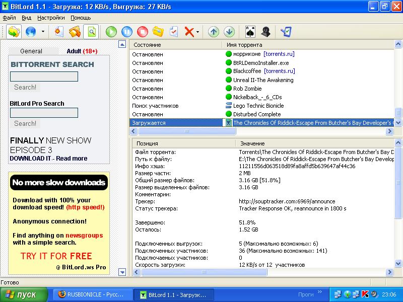Sort by Имя торрента column header
The width and height of the screenshot is (403, 302).
point(308,45)
